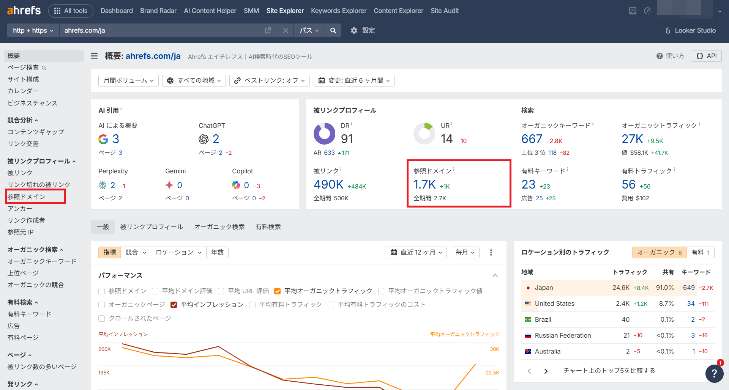Screen dimensions: 729x390
Task: Expand the すべての地域 region dropdown
Action: (x=194, y=80)
